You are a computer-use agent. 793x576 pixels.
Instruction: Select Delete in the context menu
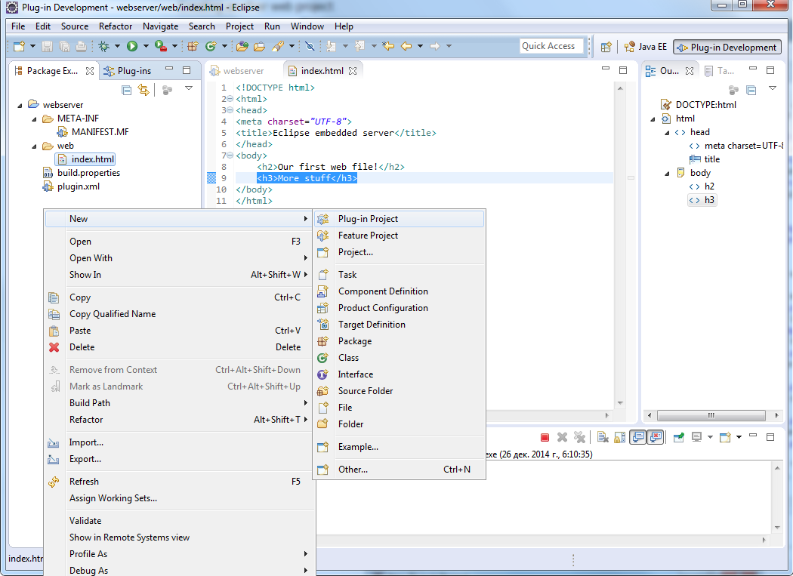(x=180, y=347)
